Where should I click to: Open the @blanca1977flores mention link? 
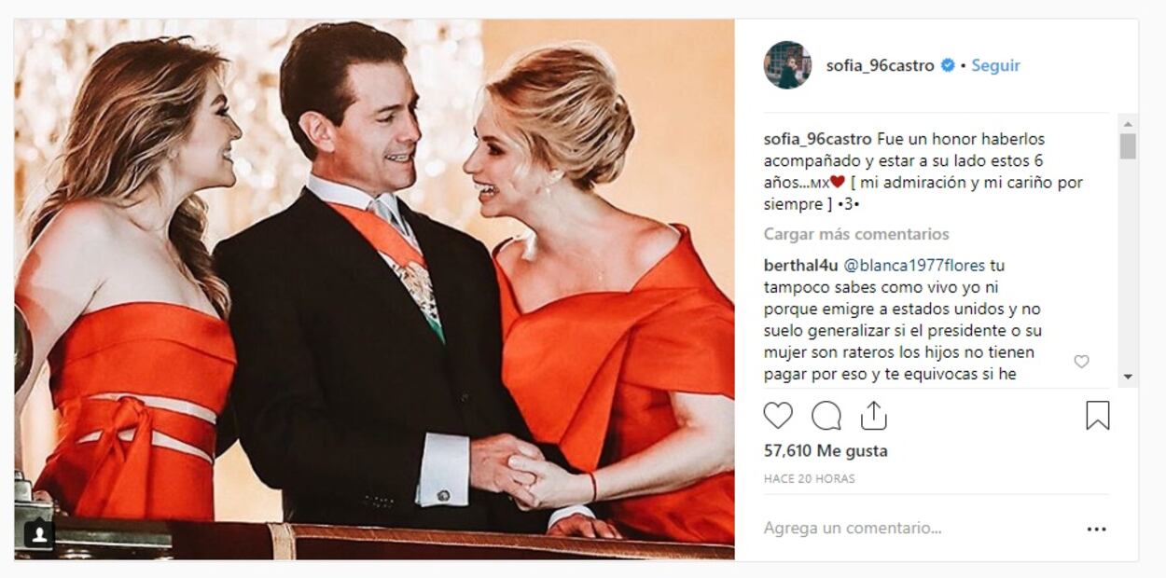click(914, 266)
